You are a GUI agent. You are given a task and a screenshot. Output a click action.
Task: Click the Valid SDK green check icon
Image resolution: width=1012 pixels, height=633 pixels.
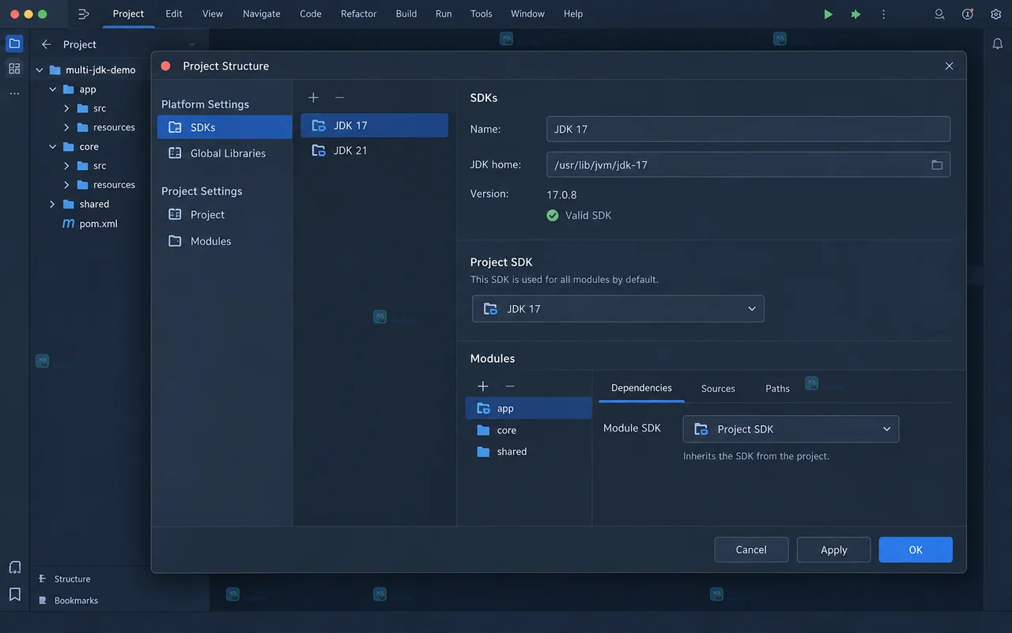pyautogui.click(x=553, y=215)
